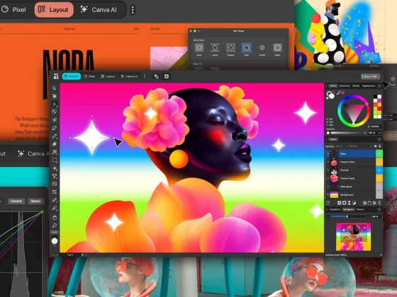Click the Navigator zoom slider
The height and width of the screenshot is (297, 397).
(348, 216)
